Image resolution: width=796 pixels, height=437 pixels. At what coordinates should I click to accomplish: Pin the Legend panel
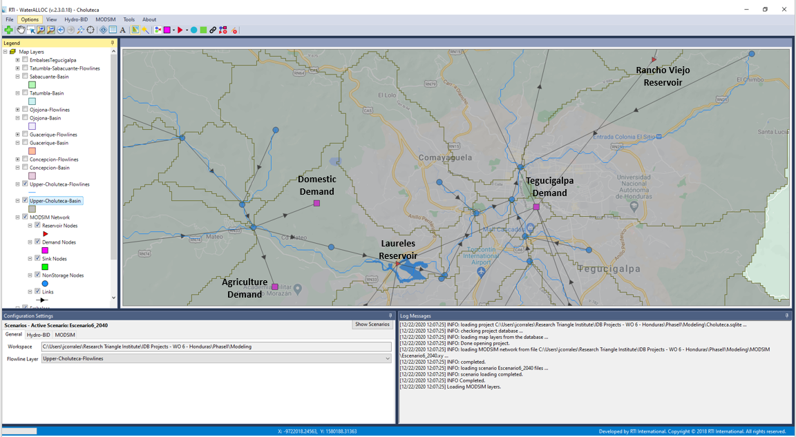pos(112,43)
